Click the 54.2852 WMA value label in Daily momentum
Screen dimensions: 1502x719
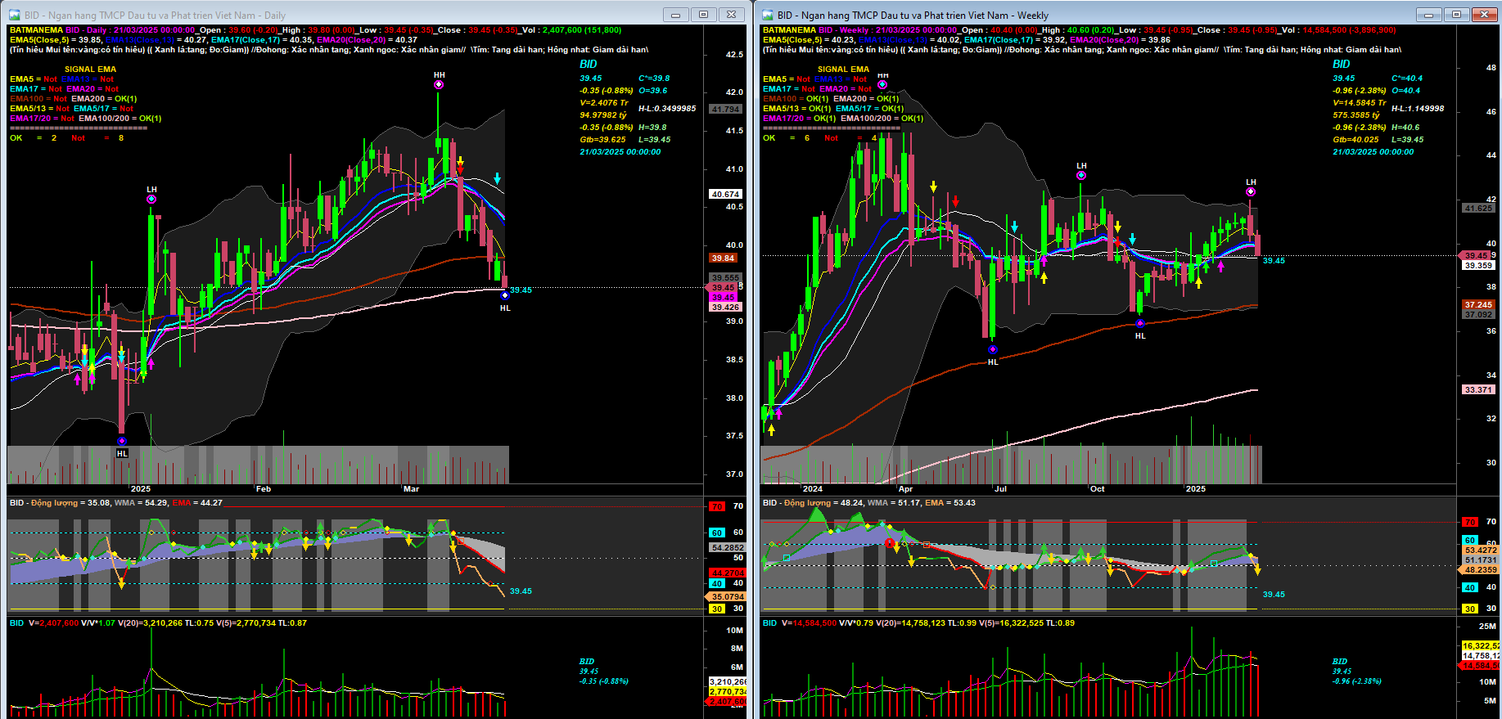tap(727, 548)
